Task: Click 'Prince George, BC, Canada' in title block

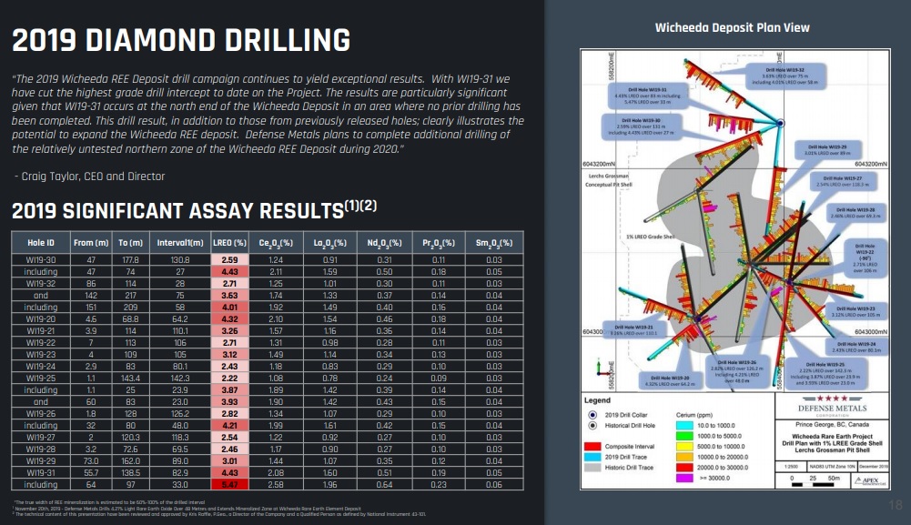Action: coord(832,425)
